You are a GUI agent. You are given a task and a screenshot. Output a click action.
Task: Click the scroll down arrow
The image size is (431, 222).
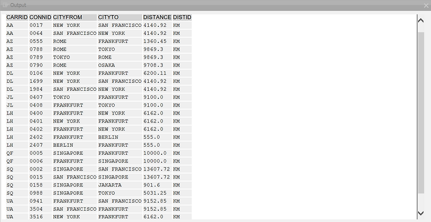(421, 213)
